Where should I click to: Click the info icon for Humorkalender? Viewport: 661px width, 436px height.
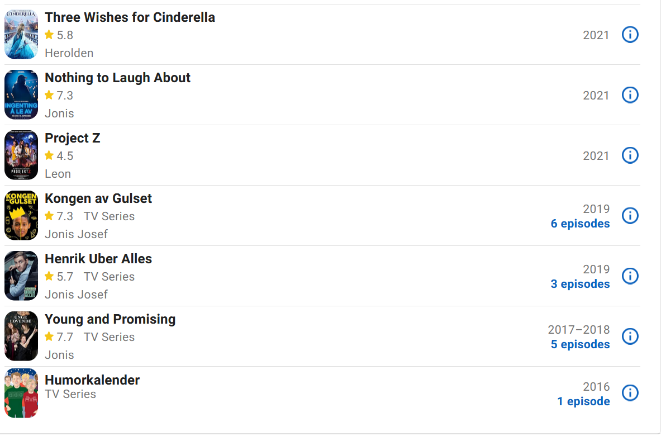[630, 392]
